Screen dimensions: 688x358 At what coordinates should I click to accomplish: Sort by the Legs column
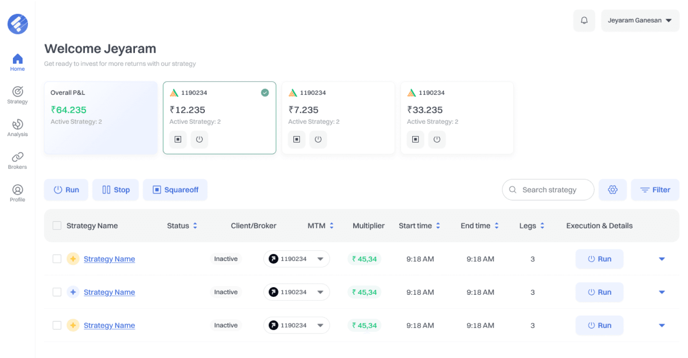[x=542, y=226]
